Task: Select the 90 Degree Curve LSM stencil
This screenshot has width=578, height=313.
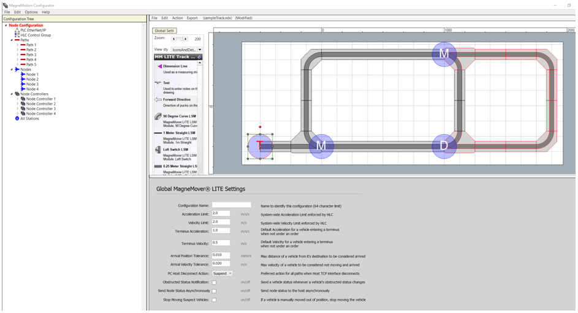Action: [x=158, y=116]
